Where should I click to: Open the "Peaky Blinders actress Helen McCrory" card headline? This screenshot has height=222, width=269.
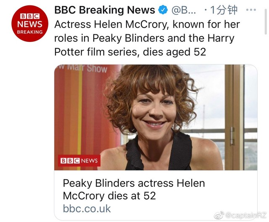pos(134,183)
